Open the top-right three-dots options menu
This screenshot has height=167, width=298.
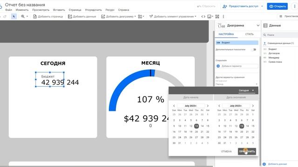[x=295, y=6]
